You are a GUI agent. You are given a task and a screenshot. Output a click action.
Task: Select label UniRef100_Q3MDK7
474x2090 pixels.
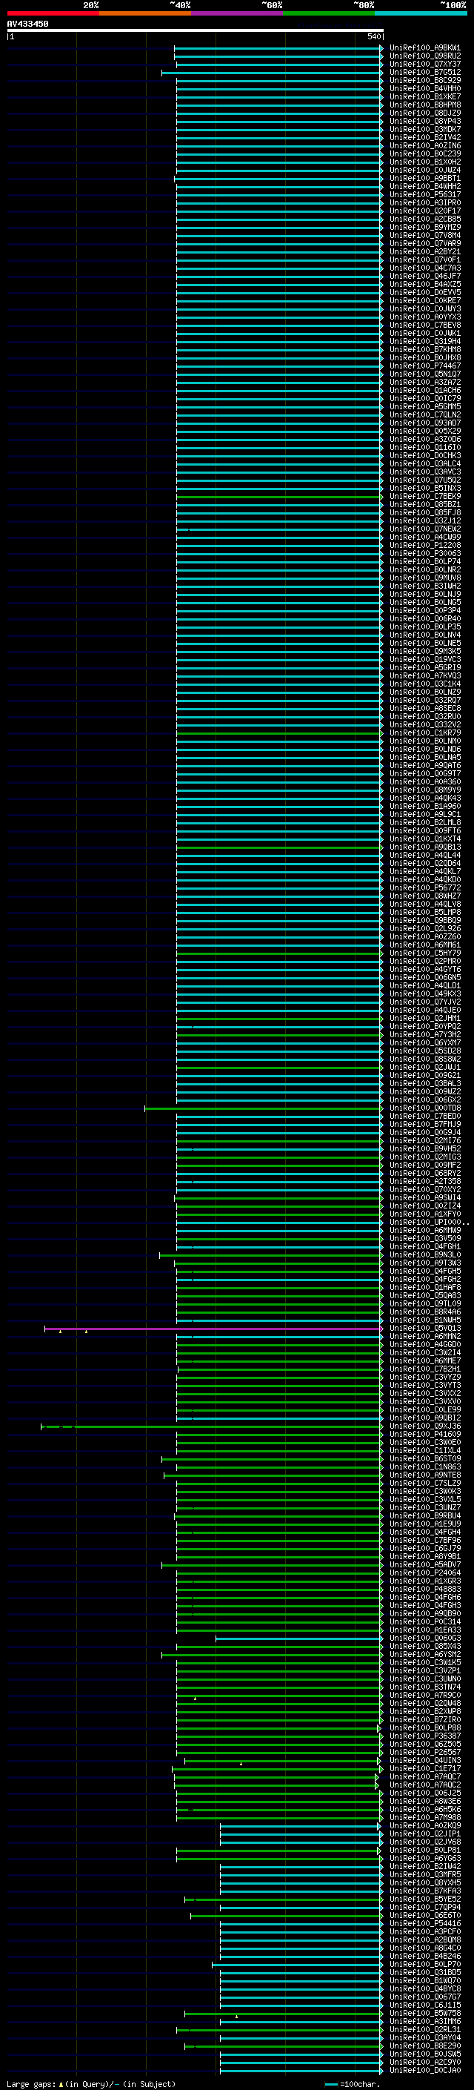[x=425, y=129]
